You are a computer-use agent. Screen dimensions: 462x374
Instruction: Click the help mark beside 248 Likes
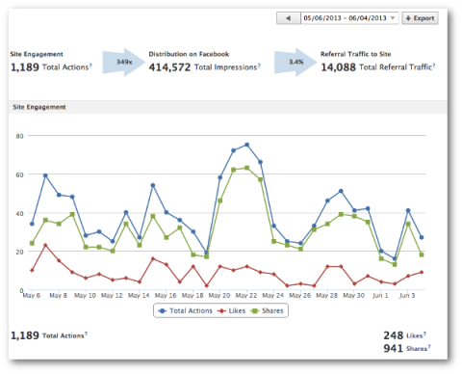pyautogui.click(x=425, y=334)
